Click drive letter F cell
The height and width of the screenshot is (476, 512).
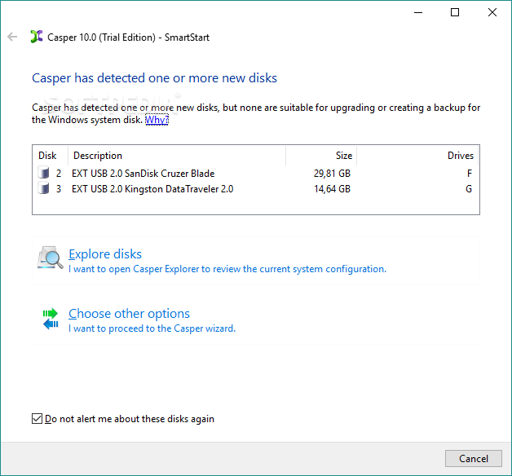tap(470, 174)
